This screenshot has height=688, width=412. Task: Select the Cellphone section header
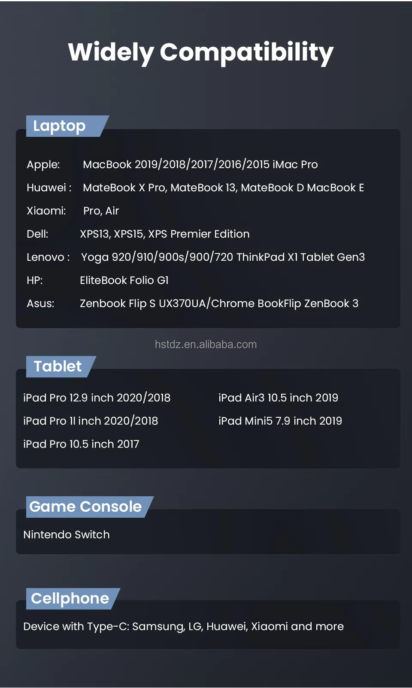click(x=70, y=598)
